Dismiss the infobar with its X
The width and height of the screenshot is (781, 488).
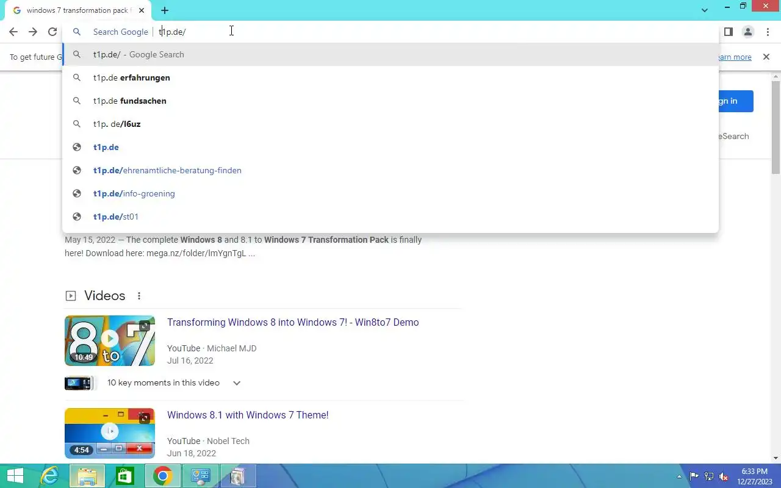[766, 57]
